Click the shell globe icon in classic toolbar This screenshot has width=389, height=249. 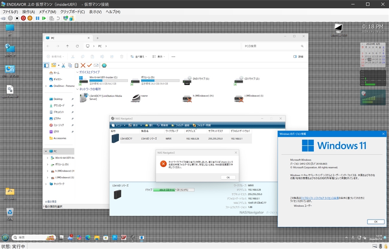coord(104,65)
